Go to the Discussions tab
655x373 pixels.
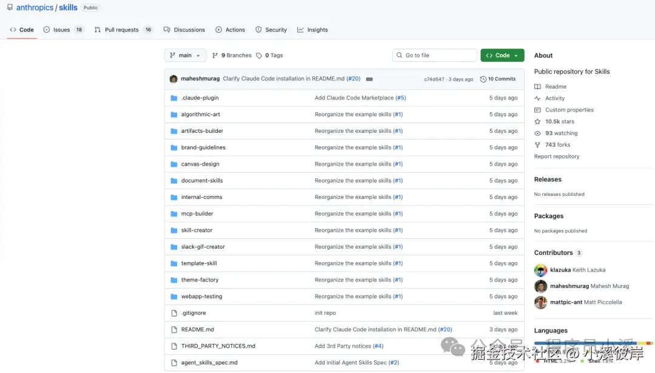184,30
